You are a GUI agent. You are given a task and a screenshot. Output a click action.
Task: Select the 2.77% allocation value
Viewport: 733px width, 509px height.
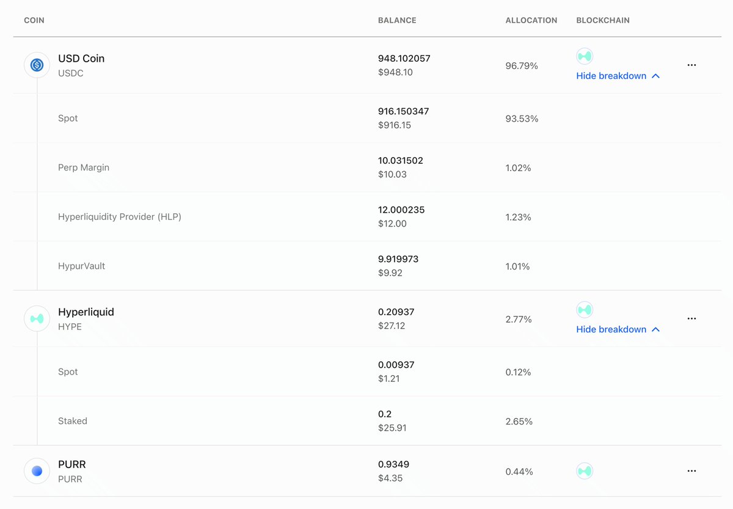(519, 319)
